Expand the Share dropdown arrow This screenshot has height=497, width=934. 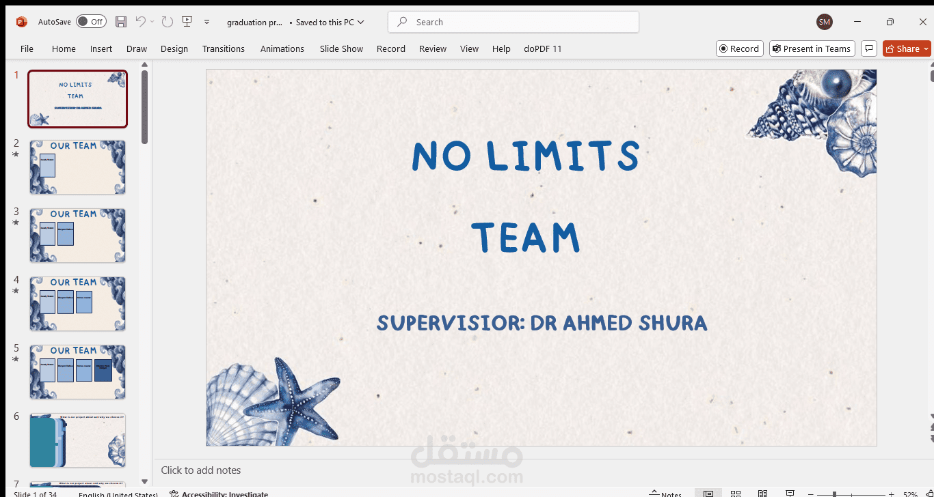click(x=926, y=48)
